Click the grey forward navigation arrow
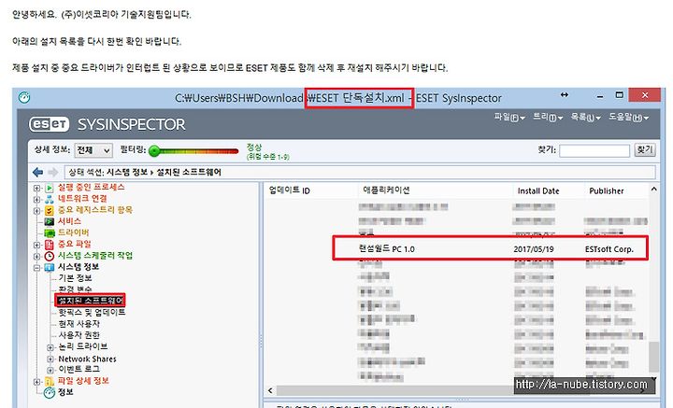This screenshot has width=673, height=408. [x=52, y=173]
